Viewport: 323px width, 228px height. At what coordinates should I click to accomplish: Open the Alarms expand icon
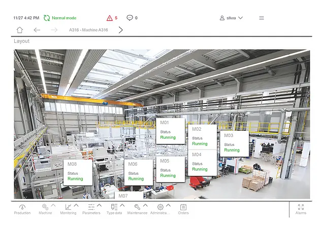pyautogui.click(x=301, y=207)
